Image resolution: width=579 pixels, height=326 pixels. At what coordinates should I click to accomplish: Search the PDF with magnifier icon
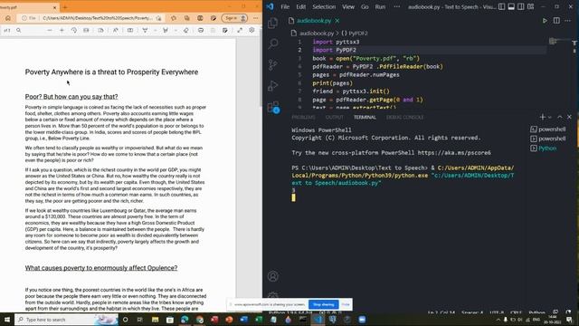18,30
